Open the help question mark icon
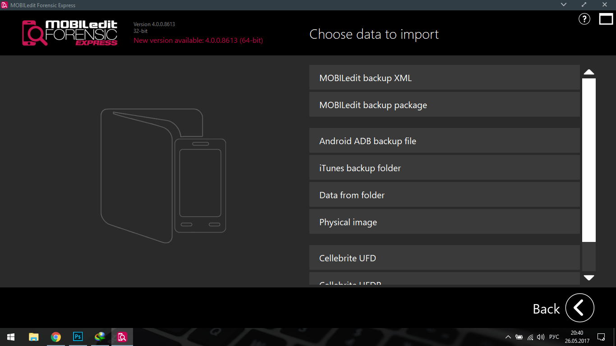 [x=584, y=19]
